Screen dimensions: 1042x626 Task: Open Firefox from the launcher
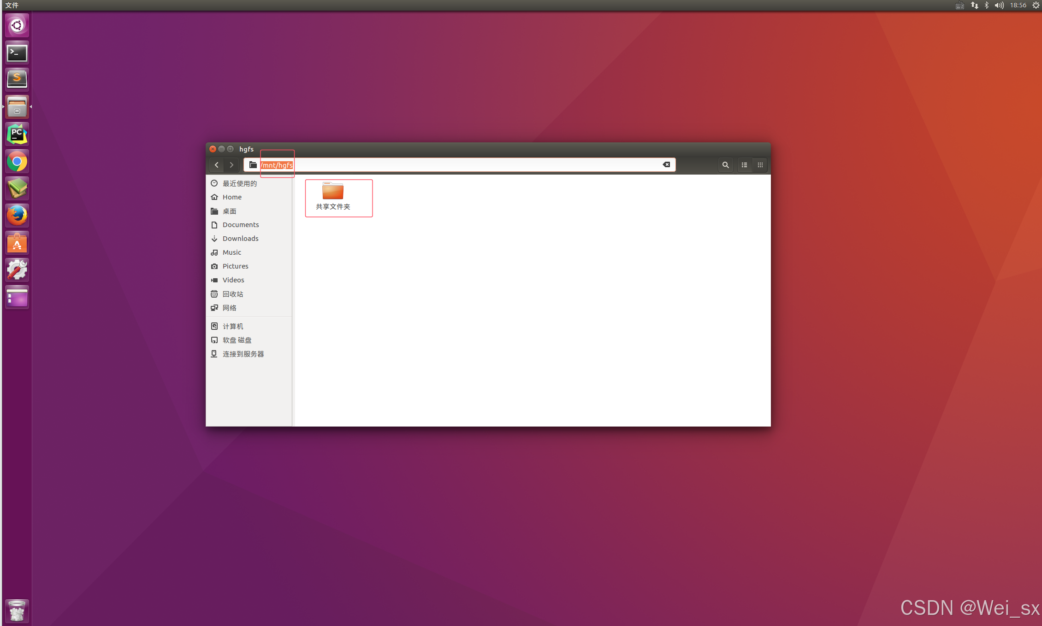tap(17, 216)
